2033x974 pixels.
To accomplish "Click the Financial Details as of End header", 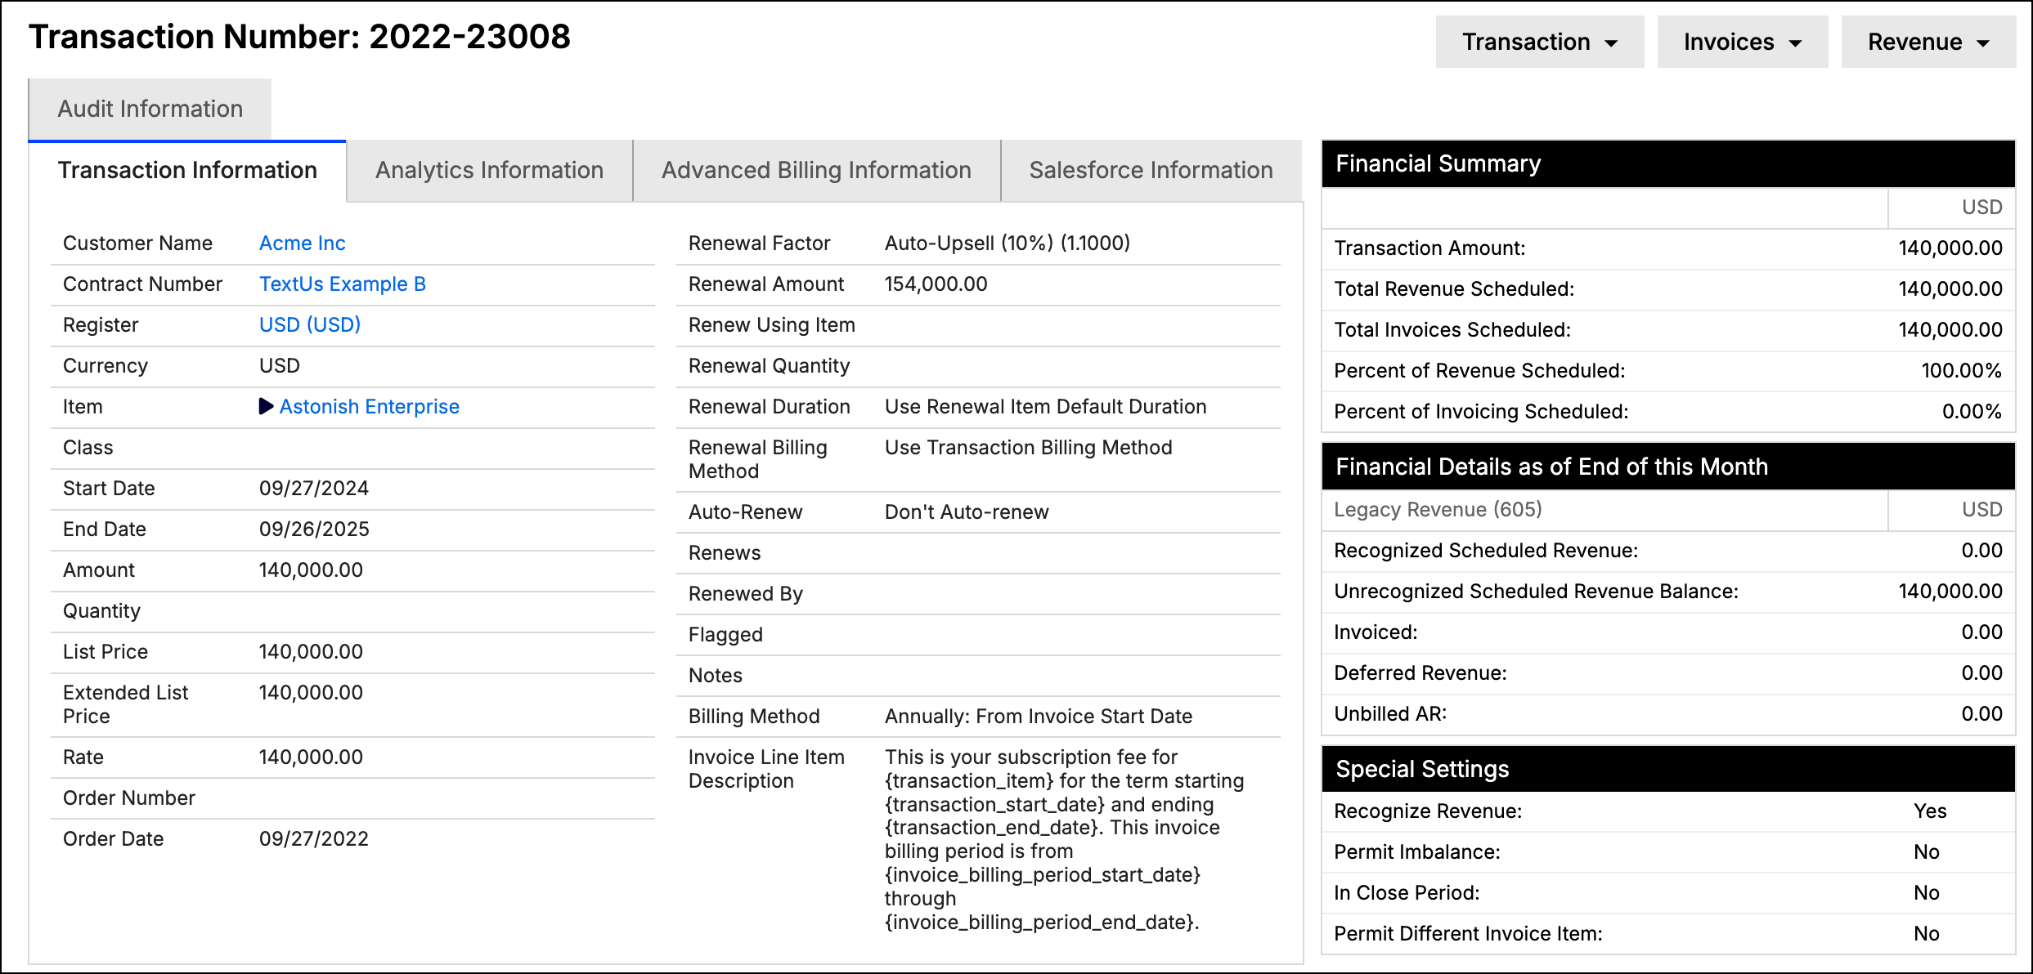I will point(1668,467).
